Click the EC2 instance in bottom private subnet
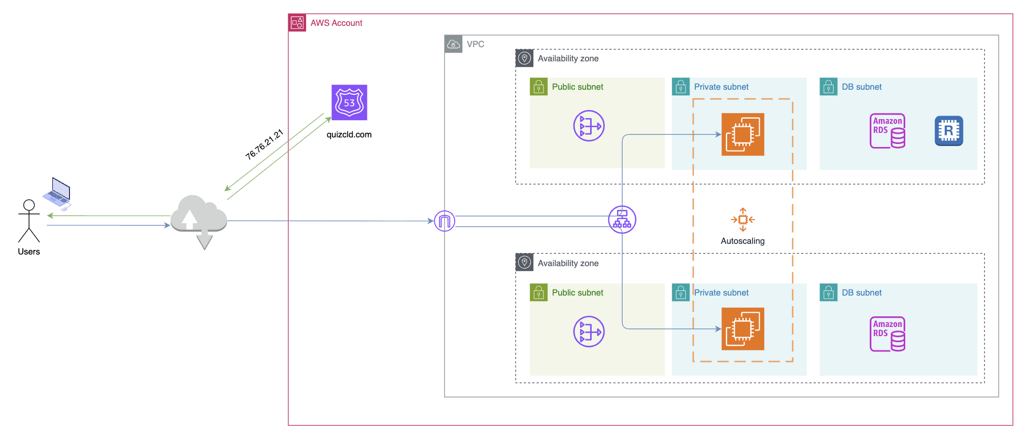 tap(742, 329)
